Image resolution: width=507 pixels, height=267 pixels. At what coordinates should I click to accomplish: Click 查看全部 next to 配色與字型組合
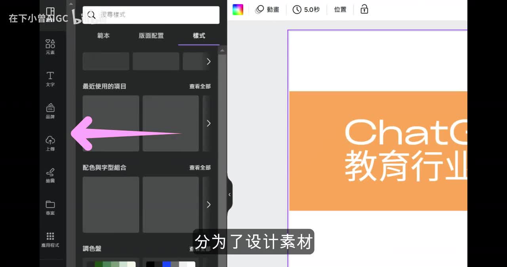(200, 168)
